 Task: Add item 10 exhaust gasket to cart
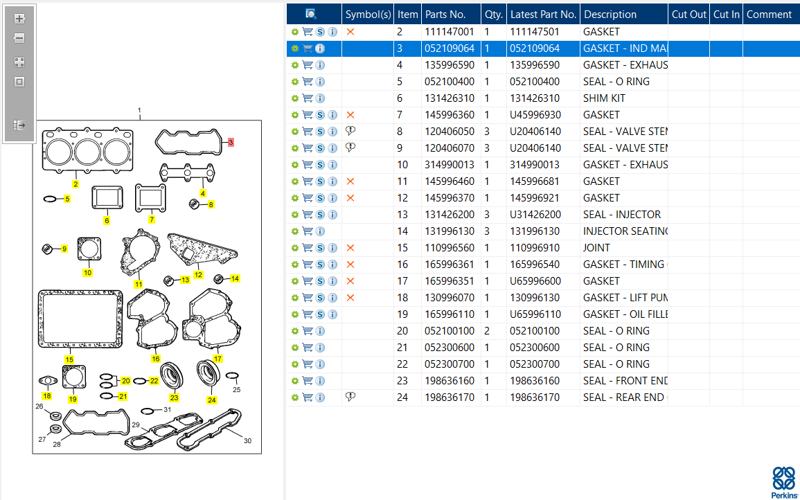pos(308,165)
